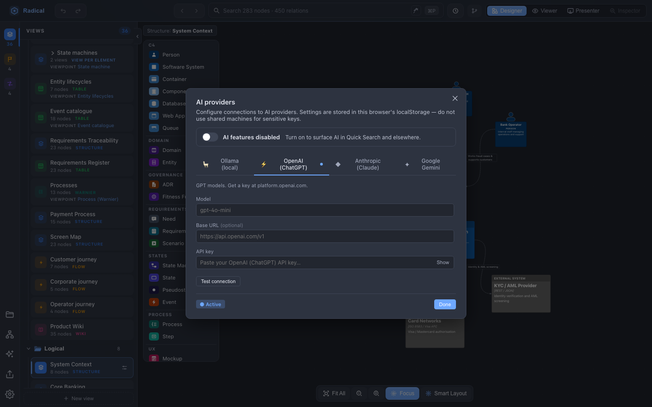Toggle Focus mode in canvas toolbar
Viewport: 652px width, 407px height.
[x=403, y=393]
